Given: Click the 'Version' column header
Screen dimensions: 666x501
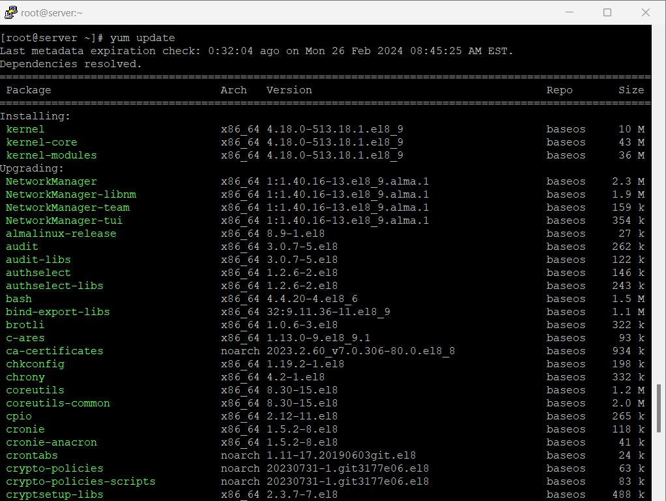Looking at the screenshot, I should coord(289,90).
